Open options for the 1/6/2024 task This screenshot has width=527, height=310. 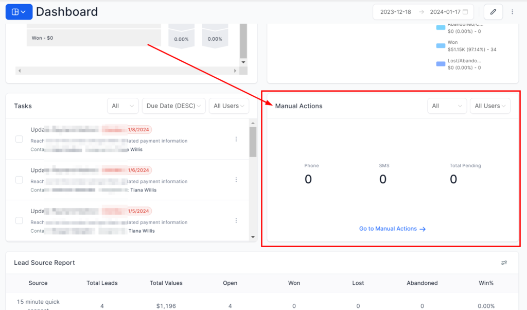pyautogui.click(x=236, y=180)
